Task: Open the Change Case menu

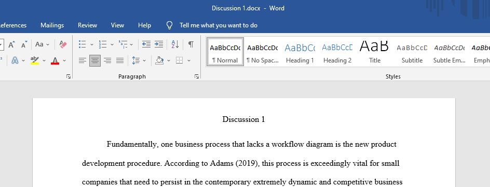Action: click(42, 44)
